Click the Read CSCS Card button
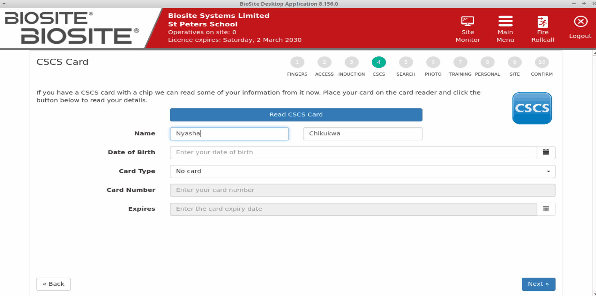 (x=296, y=115)
